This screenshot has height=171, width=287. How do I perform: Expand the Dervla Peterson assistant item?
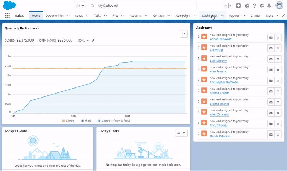point(199,134)
